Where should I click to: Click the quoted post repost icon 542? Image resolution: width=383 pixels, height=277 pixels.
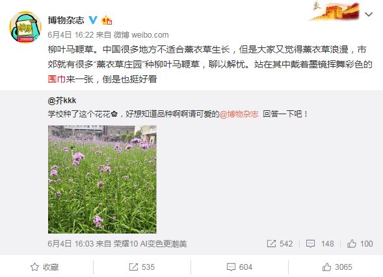coord(280,244)
